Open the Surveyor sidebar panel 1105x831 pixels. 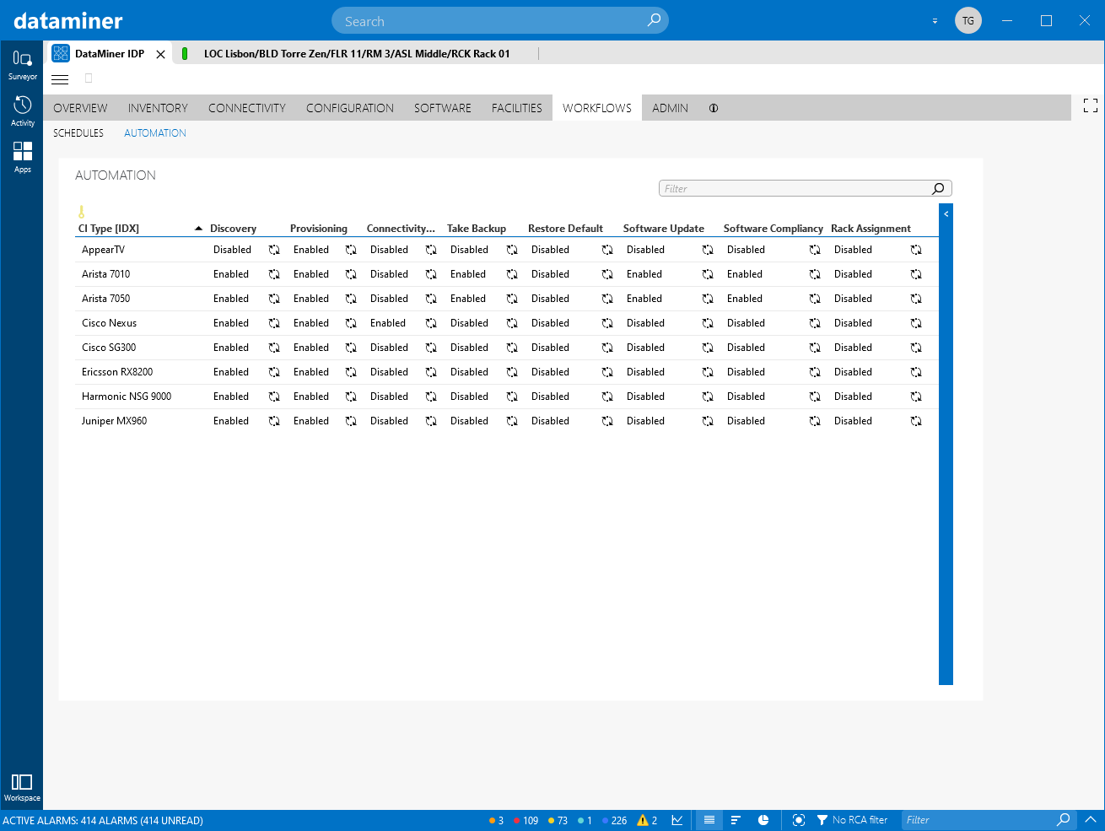(x=23, y=65)
